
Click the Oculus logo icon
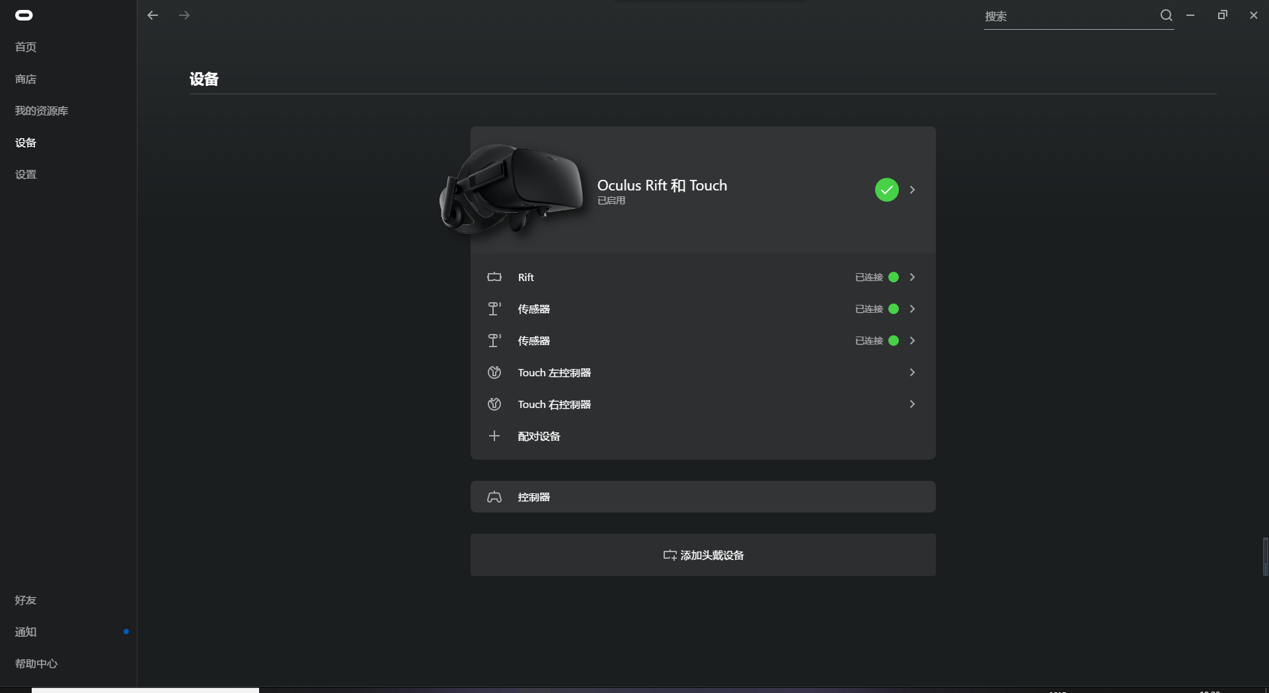24,15
